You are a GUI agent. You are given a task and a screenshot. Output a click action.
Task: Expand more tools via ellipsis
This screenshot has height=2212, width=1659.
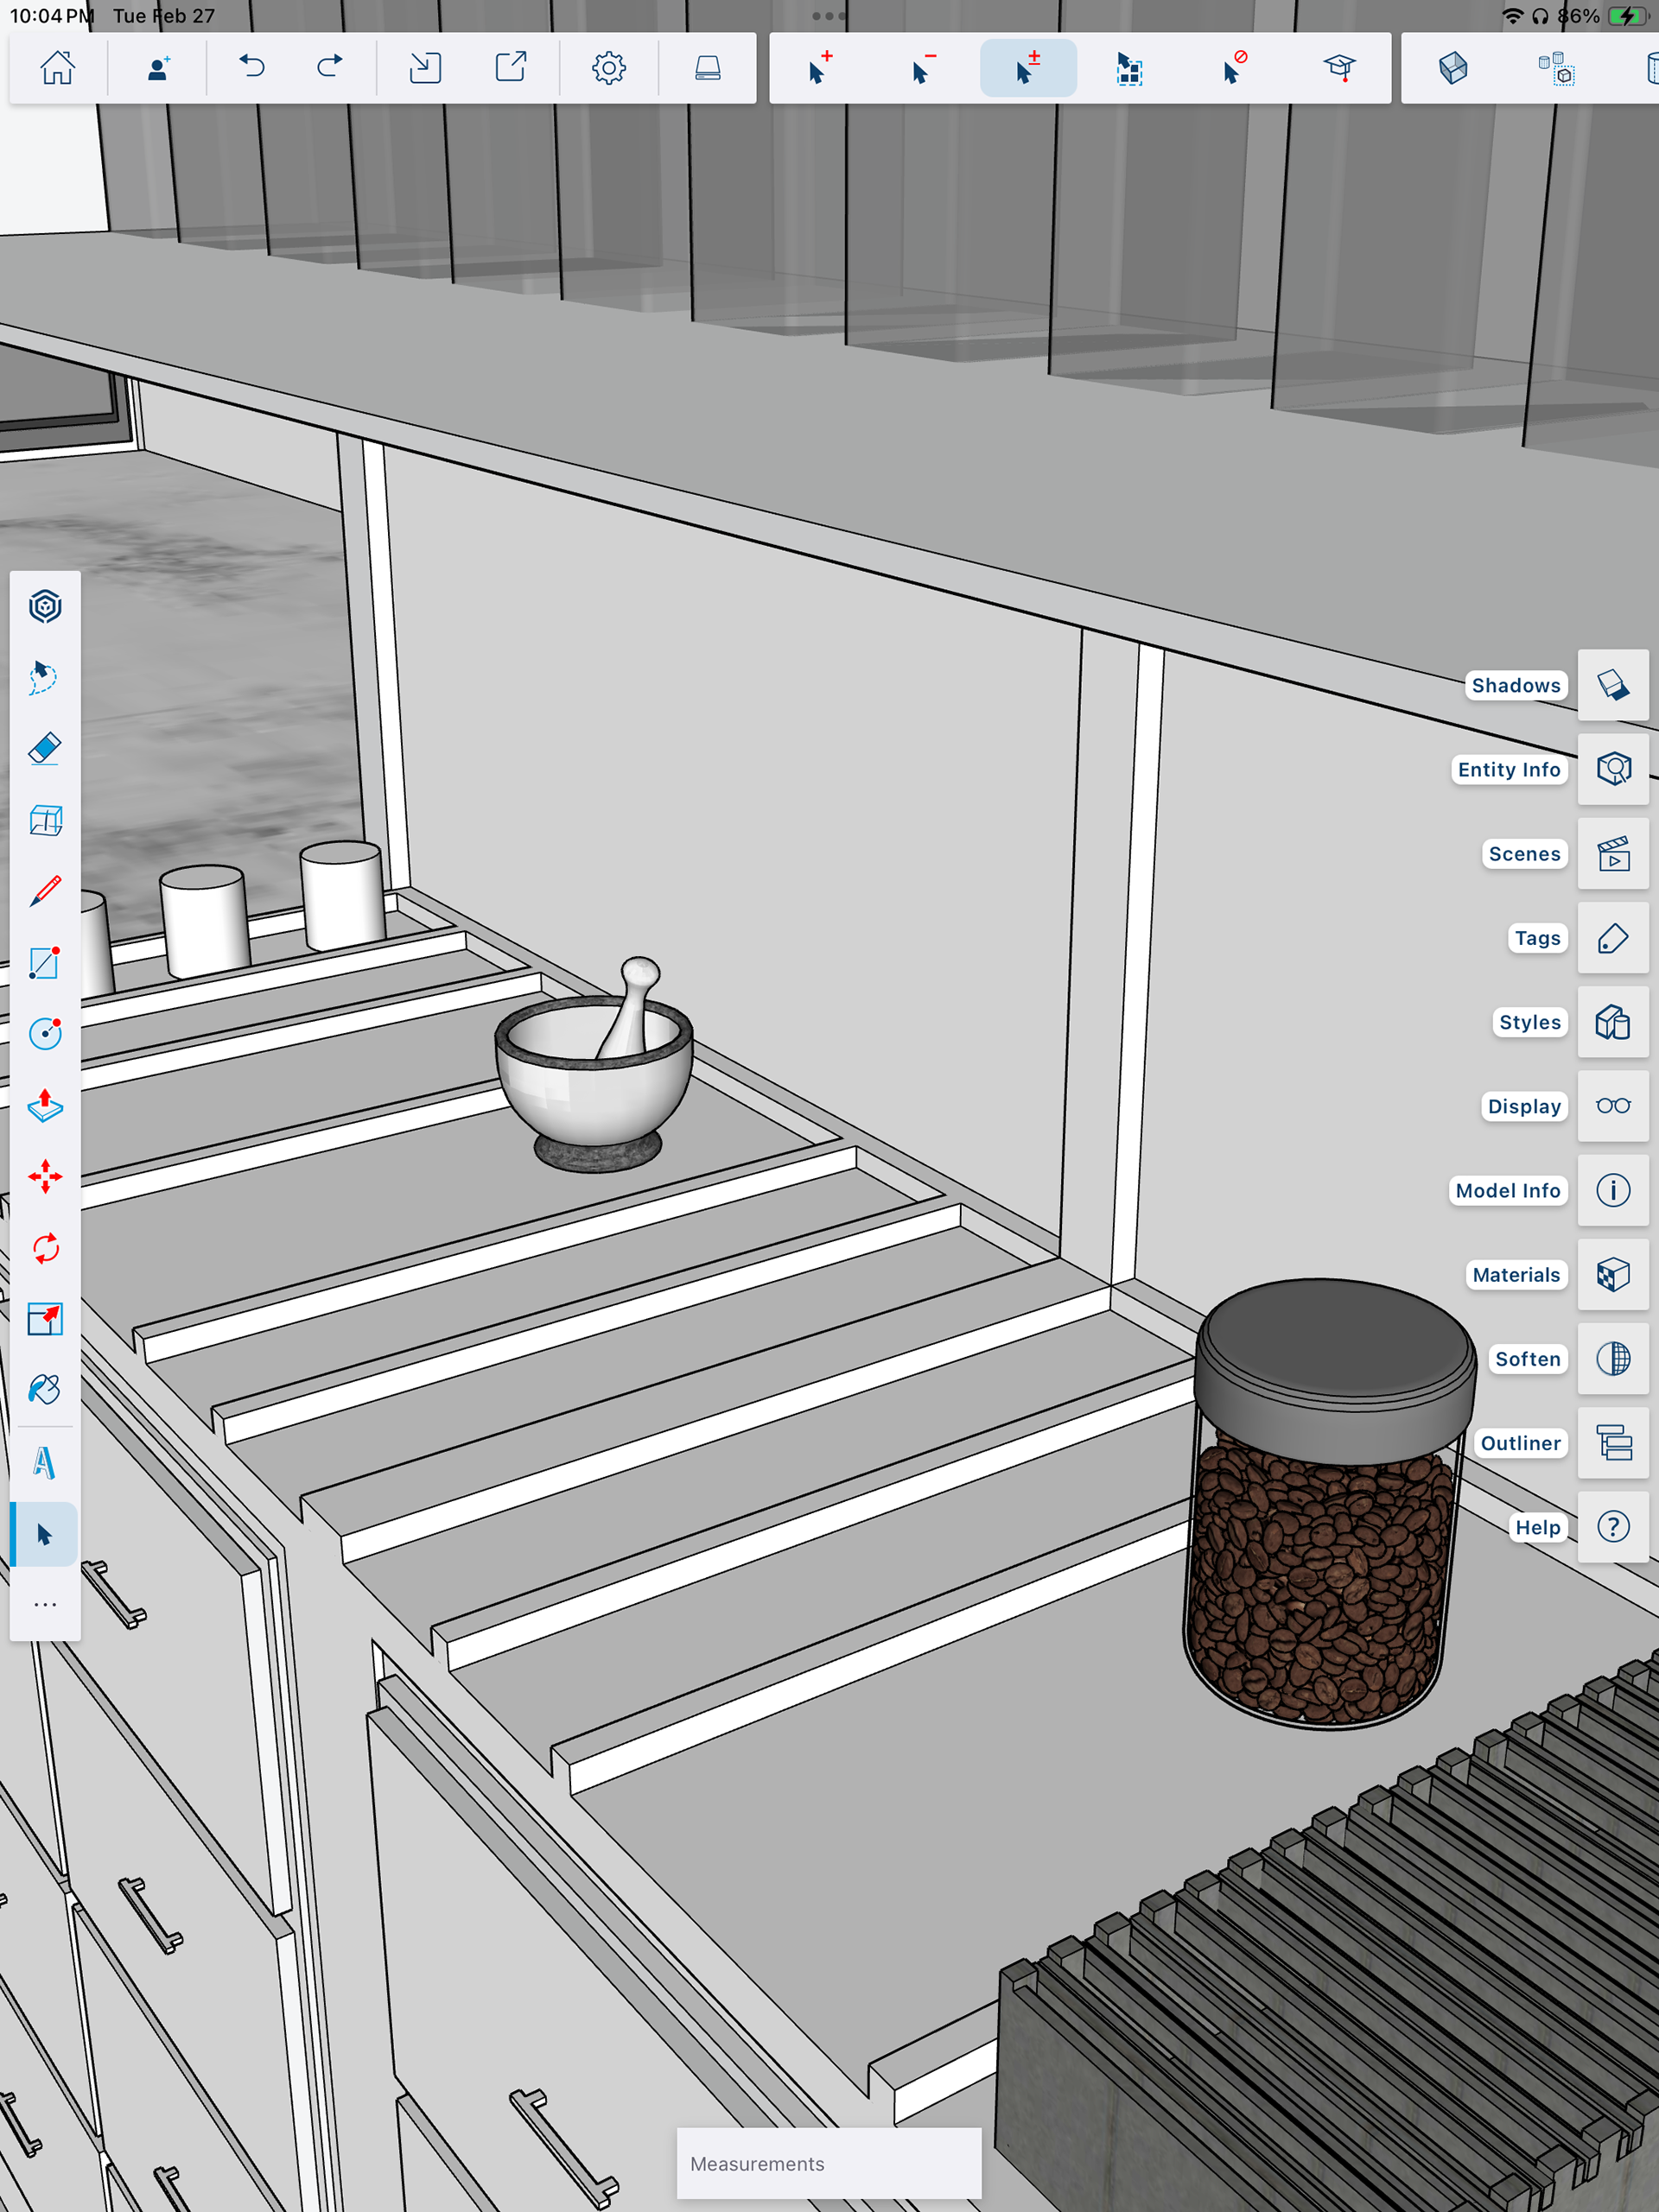[45, 1605]
